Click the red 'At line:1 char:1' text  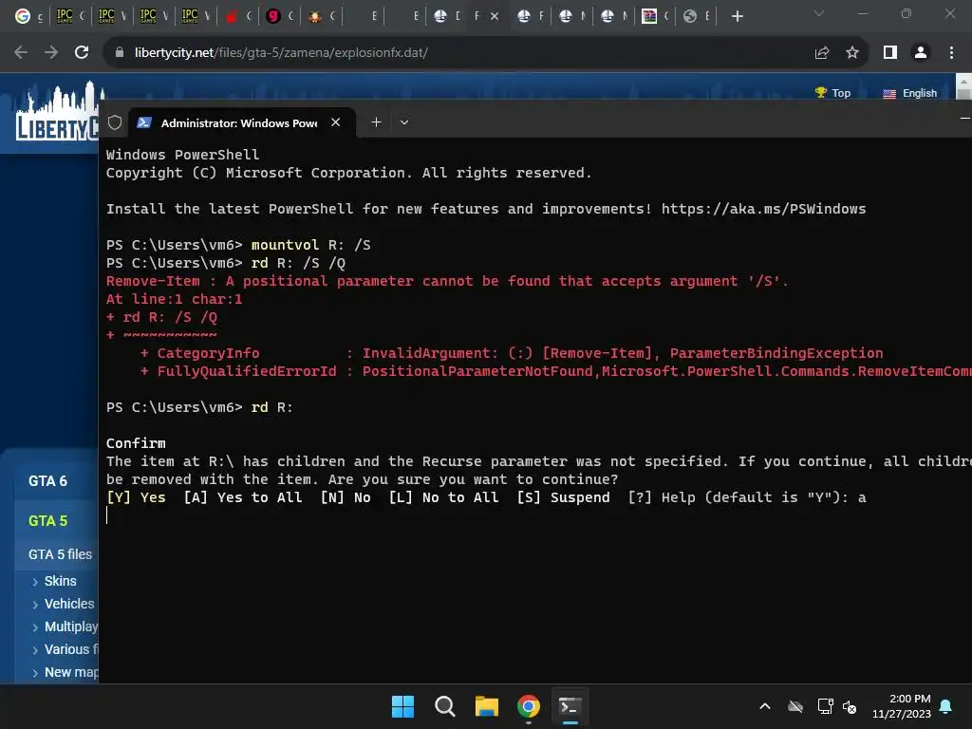pos(175,299)
